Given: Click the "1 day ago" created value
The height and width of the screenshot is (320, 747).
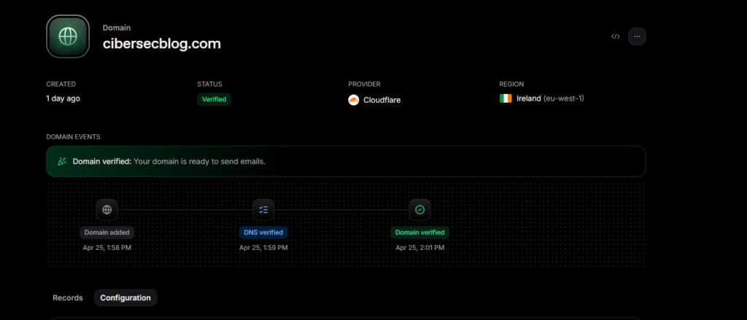Looking at the screenshot, I should (x=63, y=98).
